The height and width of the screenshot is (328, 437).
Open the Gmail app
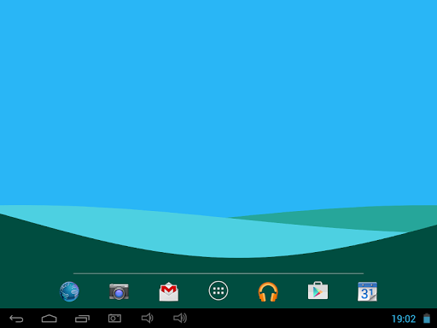click(x=169, y=291)
